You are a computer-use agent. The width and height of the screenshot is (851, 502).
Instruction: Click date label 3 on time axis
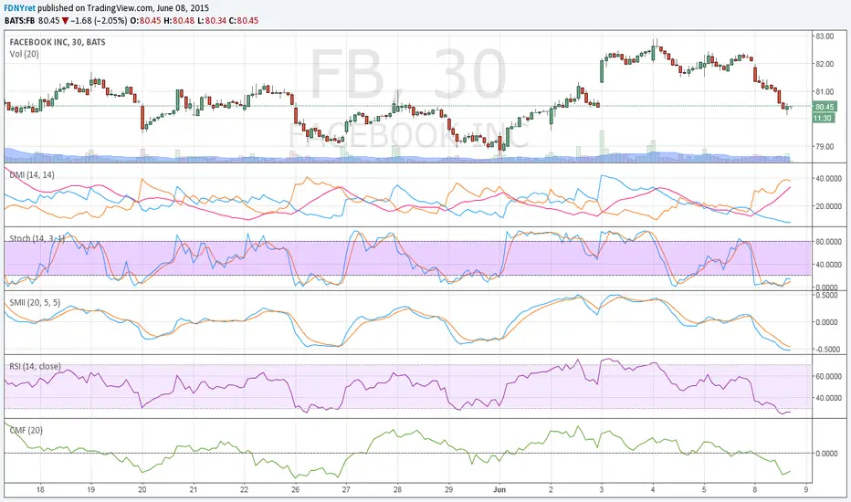click(x=602, y=489)
